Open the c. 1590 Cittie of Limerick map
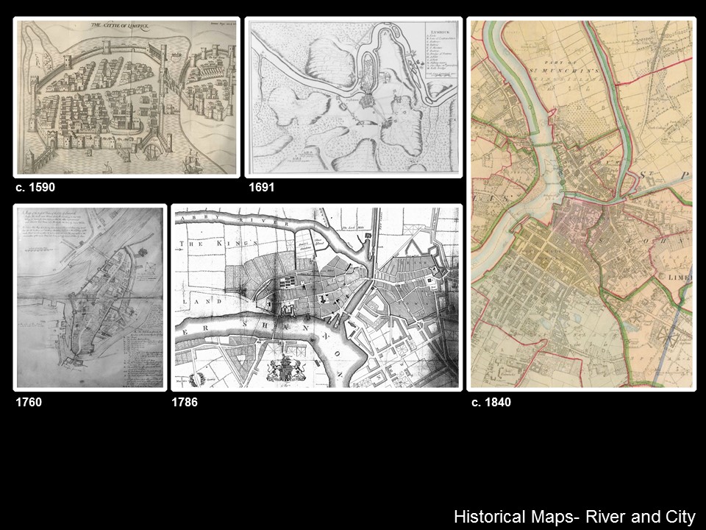Viewport: 706px width, 530px height. (126, 97)
